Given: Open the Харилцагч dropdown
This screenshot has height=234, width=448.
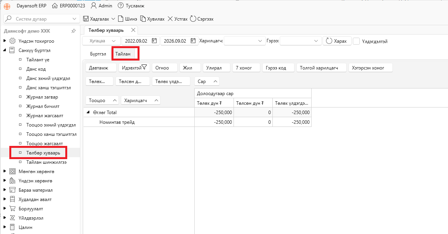Looking at the screenshot, I should pyautogui.click(x=245, y=41).
